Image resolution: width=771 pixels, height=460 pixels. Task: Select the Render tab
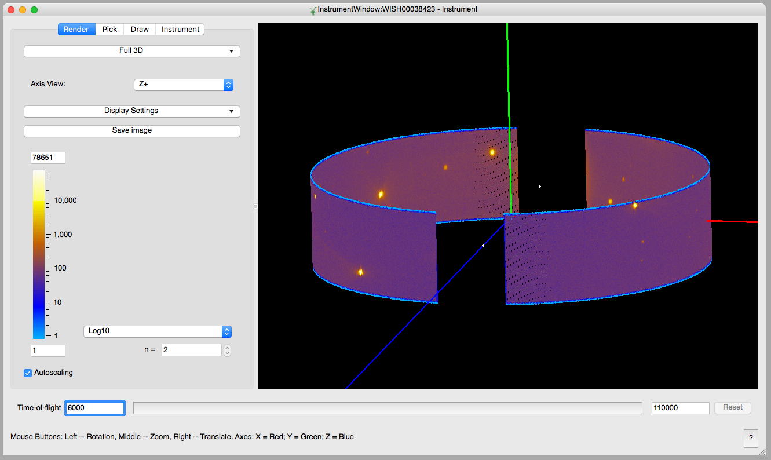pos(76,29)
